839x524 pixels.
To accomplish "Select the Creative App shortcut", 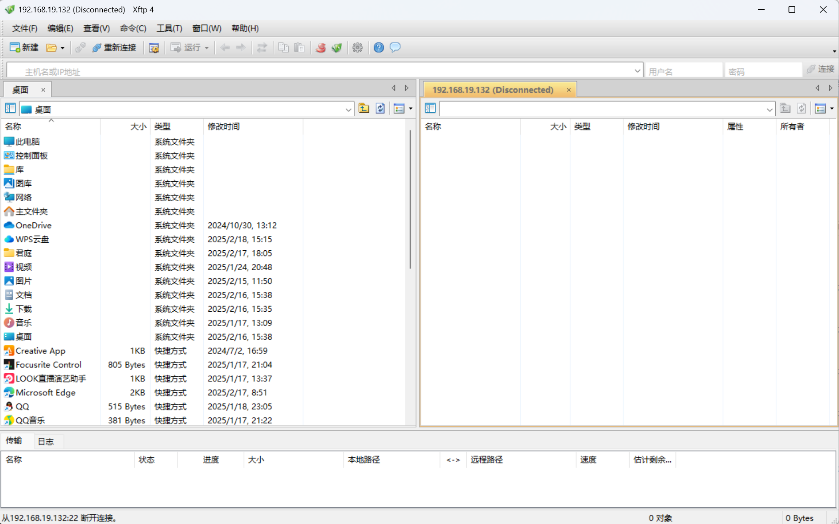I will (x=153, y=351).
